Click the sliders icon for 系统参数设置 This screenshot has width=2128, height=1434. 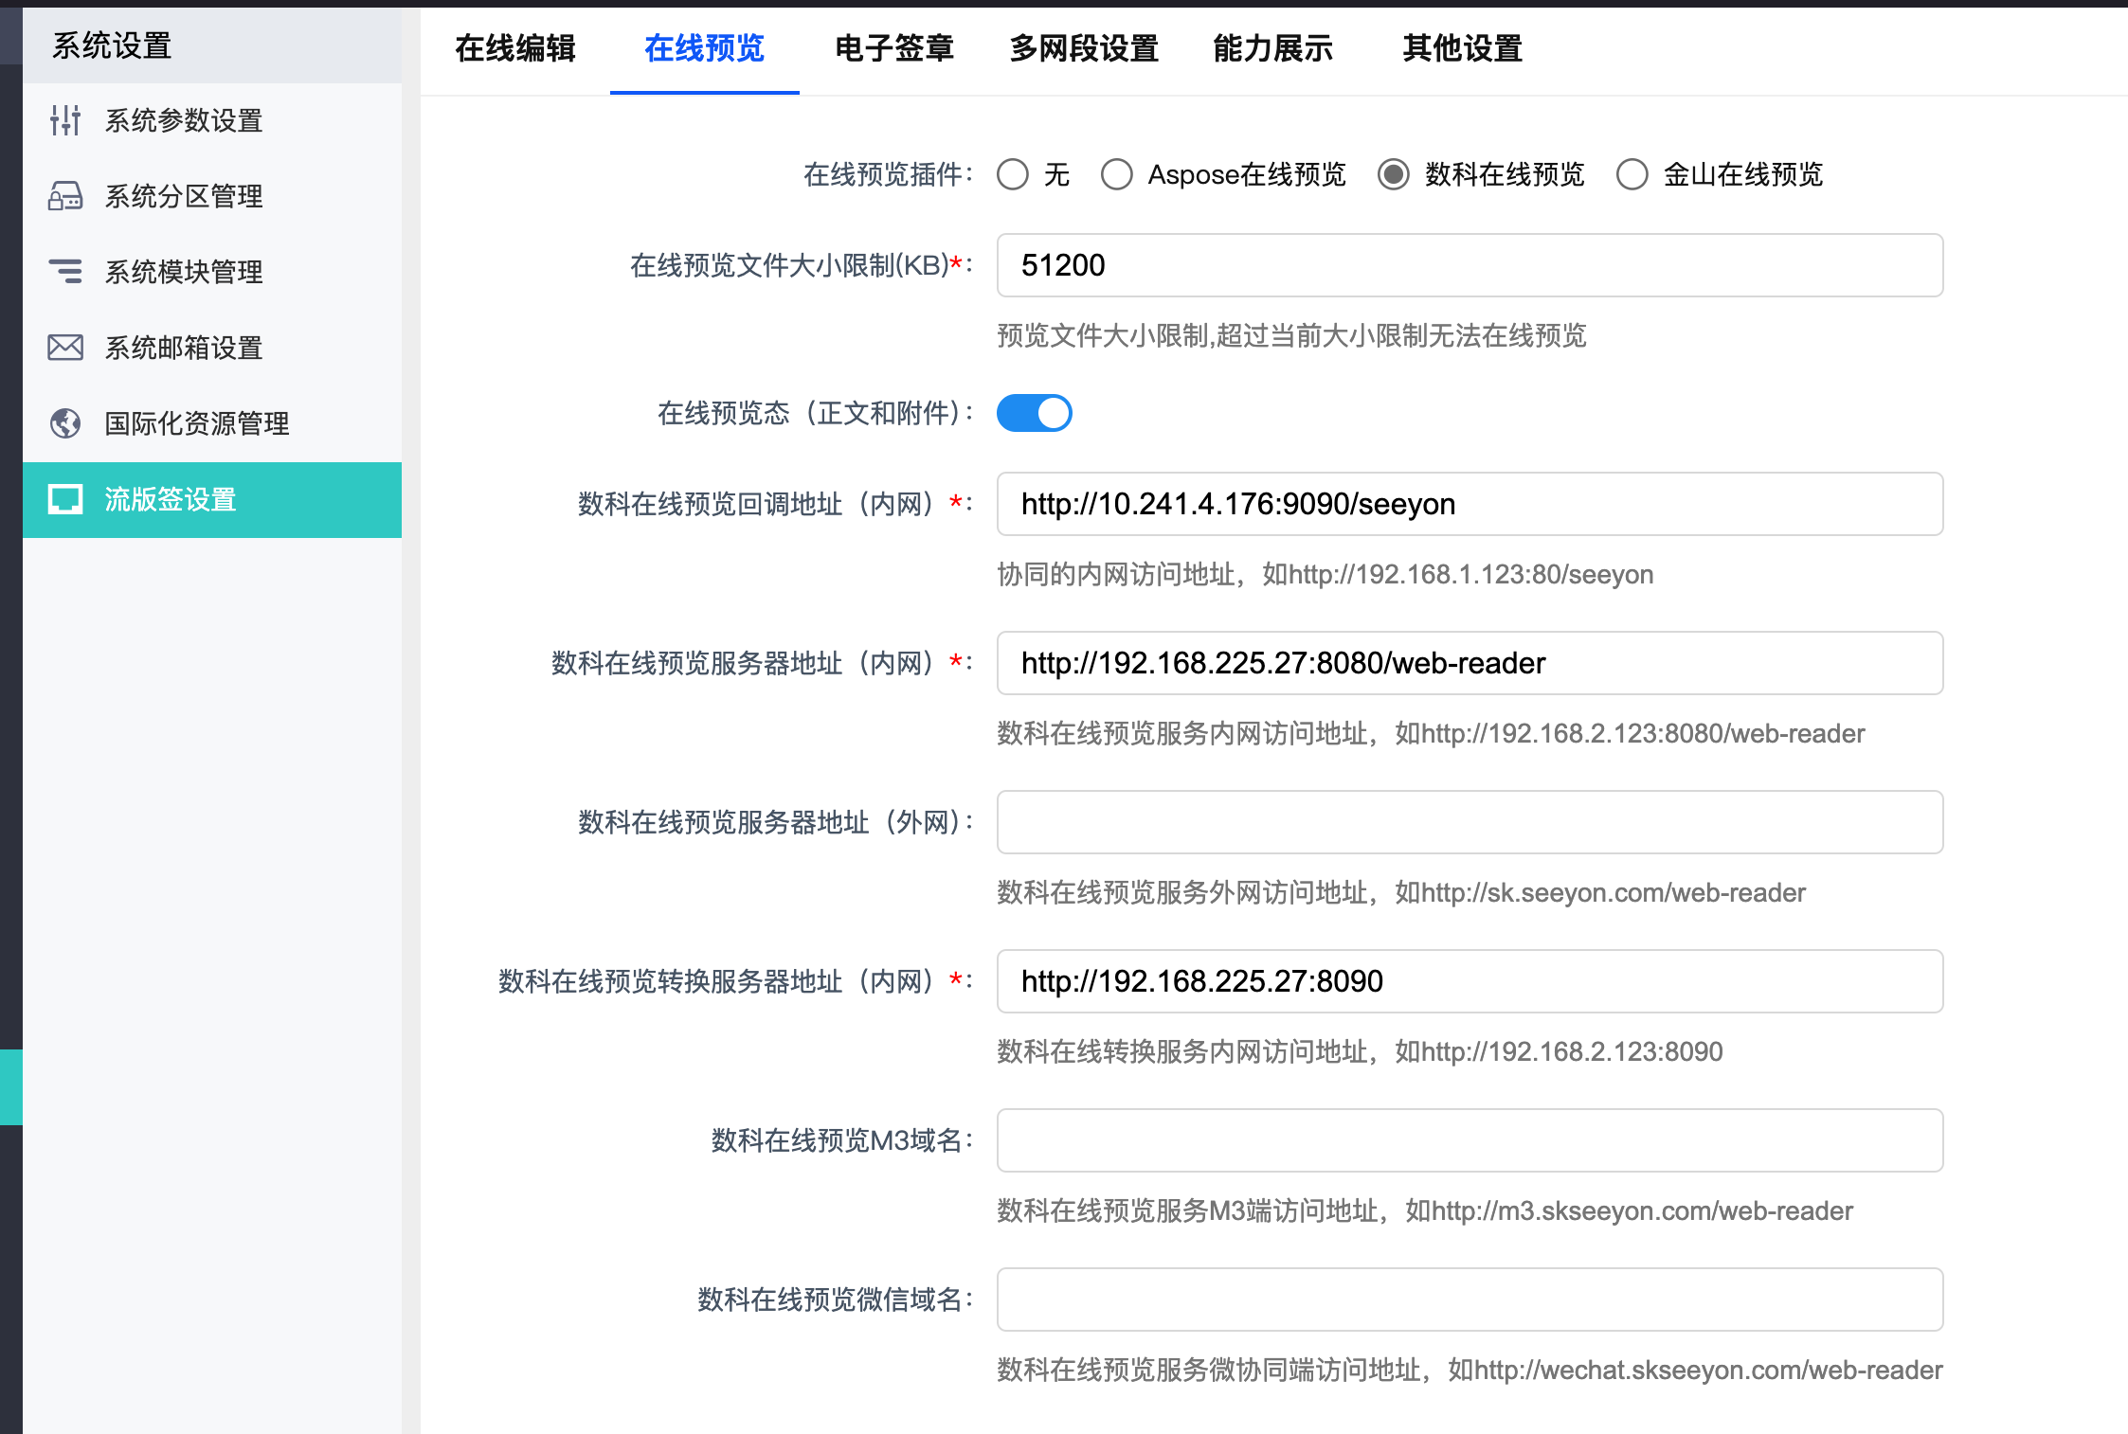click(65, 120)
